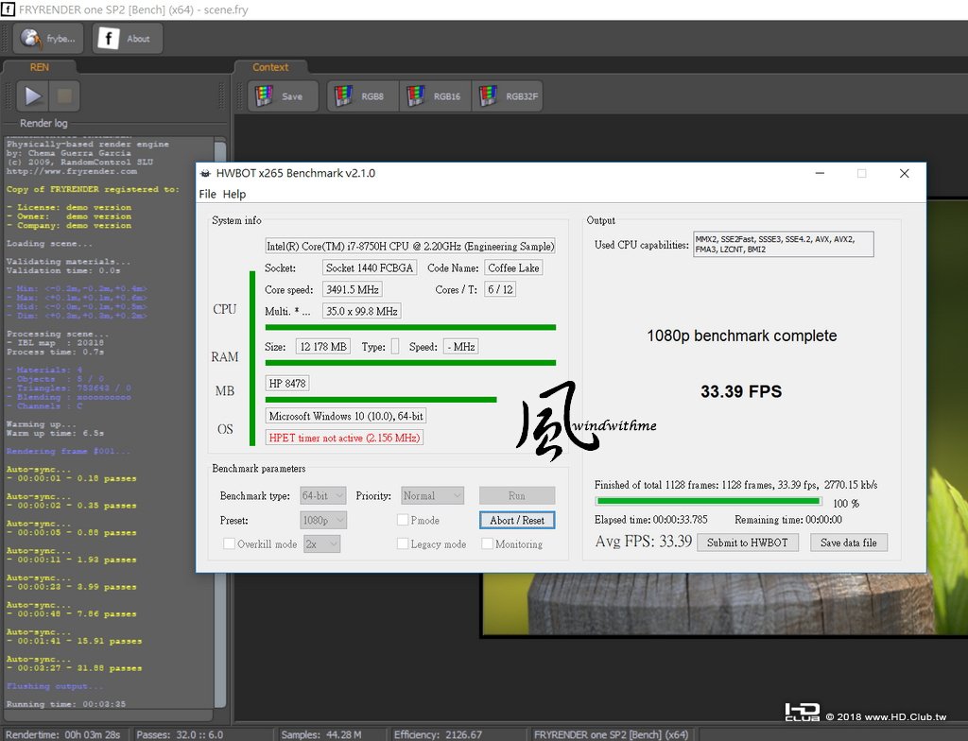Toggle the Monitoring checkbox

coord(488,544)
